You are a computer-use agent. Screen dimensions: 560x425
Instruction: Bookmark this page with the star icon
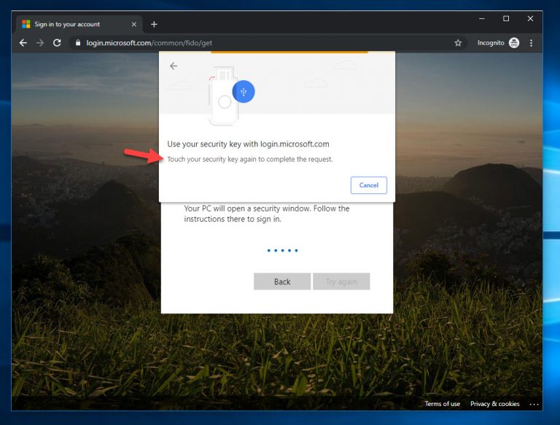[x=458, y=43]
